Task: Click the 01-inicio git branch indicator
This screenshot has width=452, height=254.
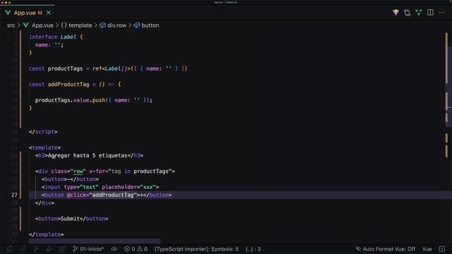Action: [x=88, y=249]
